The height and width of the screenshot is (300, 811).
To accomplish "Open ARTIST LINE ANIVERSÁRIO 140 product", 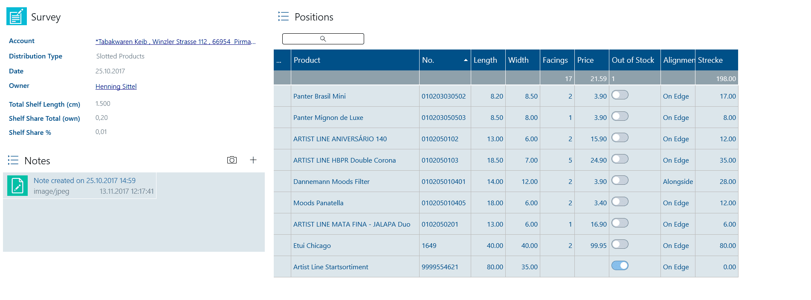I will coord(340,139).
